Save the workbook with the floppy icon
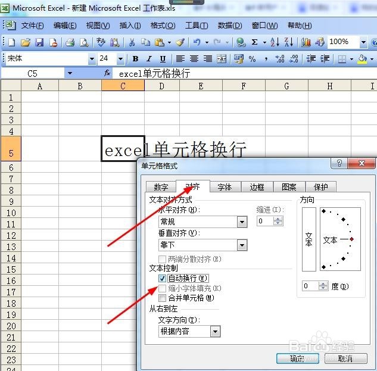This screenshot has height=371, width=377. (x=39, y=42)
